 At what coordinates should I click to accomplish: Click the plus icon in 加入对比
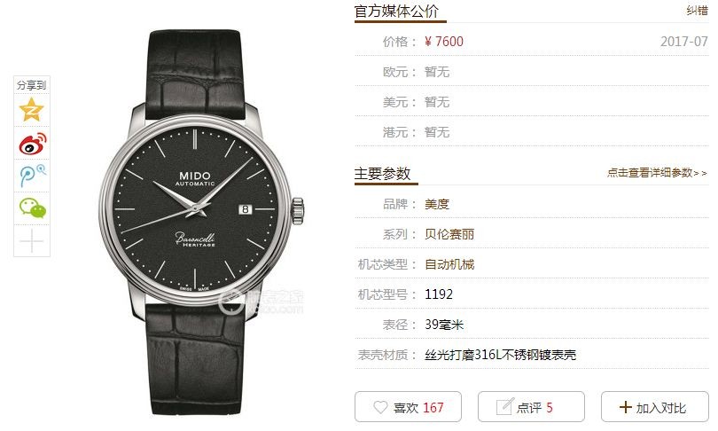coord(625,407)
